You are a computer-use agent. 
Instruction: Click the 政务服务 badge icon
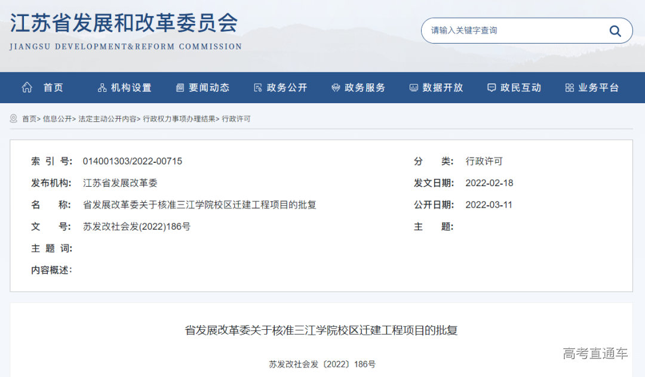tap(335, 87)
